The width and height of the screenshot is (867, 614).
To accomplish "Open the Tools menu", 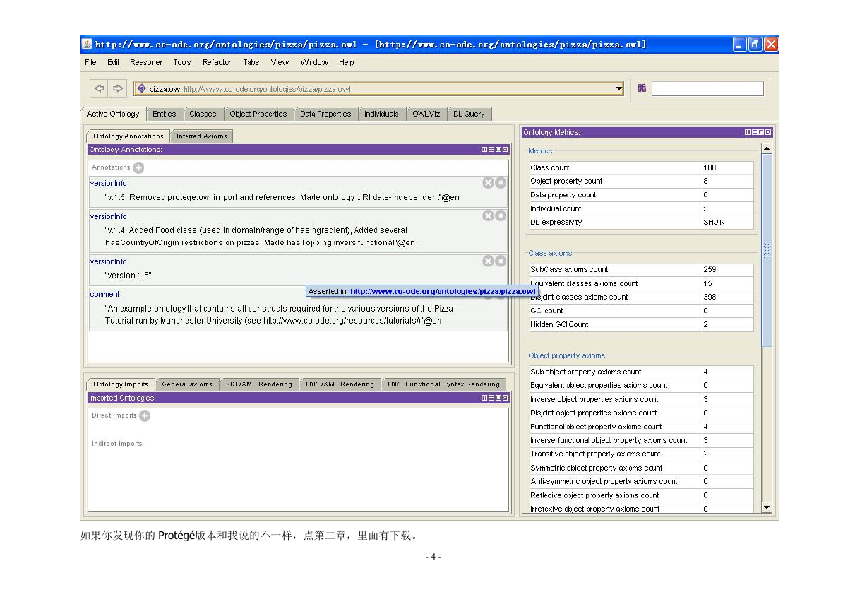I will tap(181, 62).
